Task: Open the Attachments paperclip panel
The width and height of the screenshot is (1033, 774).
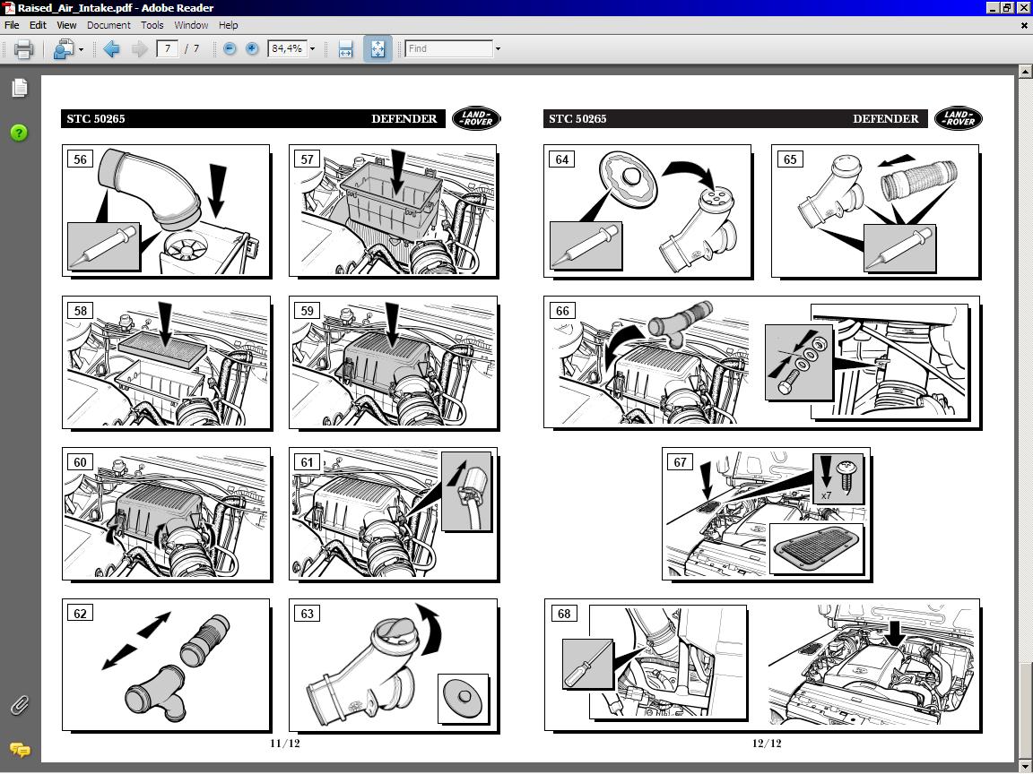Action: 19,706
